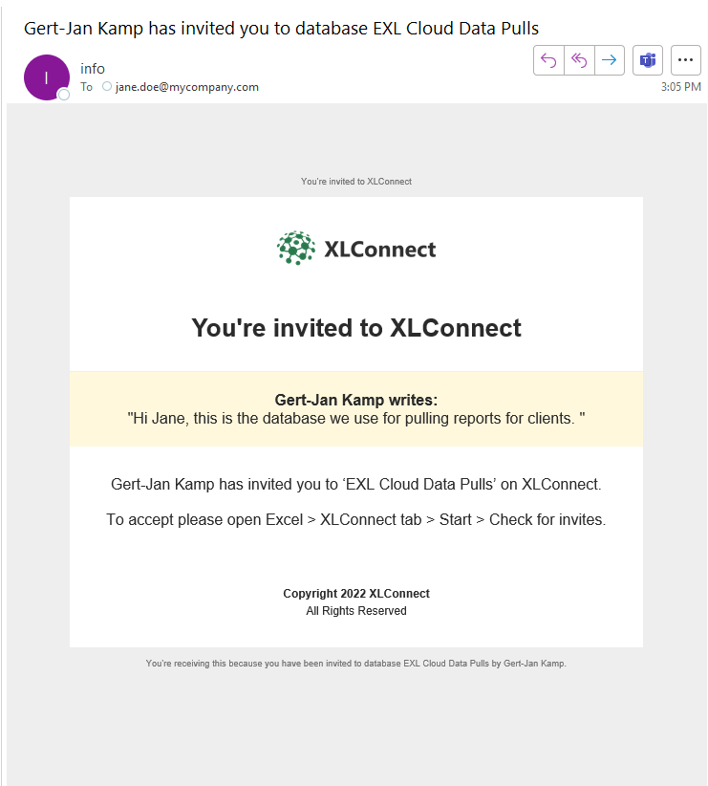Click the small footer notice about receiving this

point(356,663)
